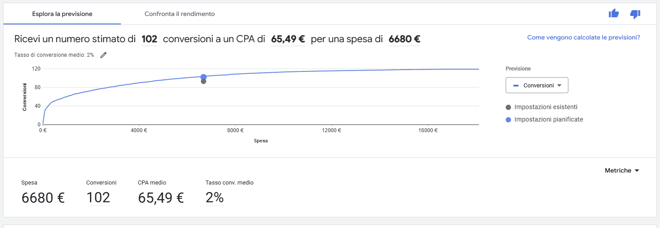Open 'Come vengono calcolate le previsioni?' link
This screenshot has height=228, width=660.
(x=584, y=38)
